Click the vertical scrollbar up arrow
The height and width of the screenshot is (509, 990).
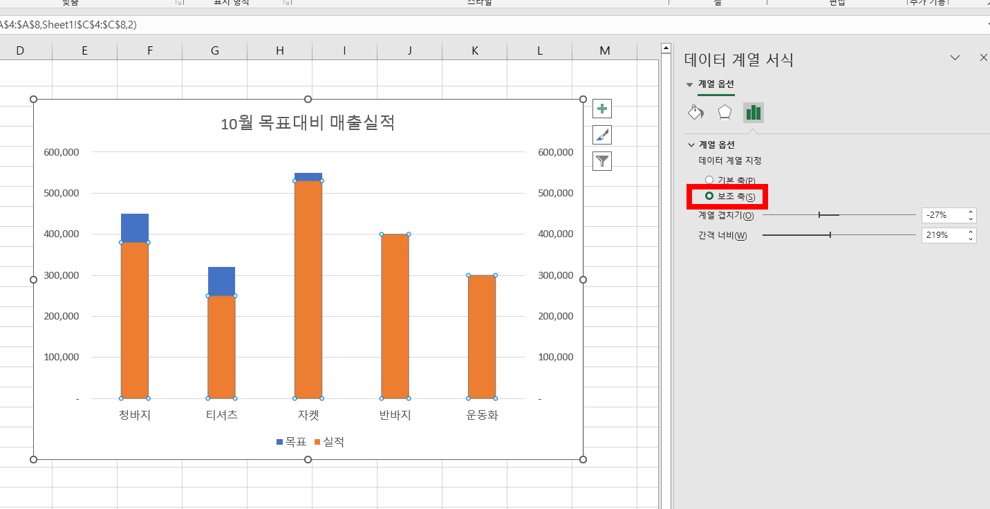[x=666, y=48]
